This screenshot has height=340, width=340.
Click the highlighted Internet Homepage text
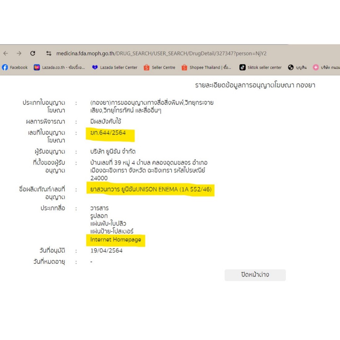click(116, 239)
